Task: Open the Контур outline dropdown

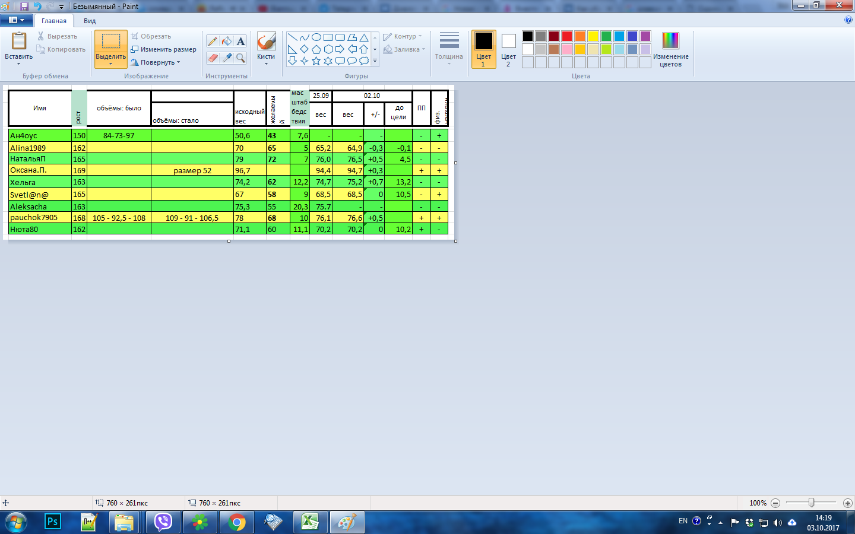Action: [403, 36]
